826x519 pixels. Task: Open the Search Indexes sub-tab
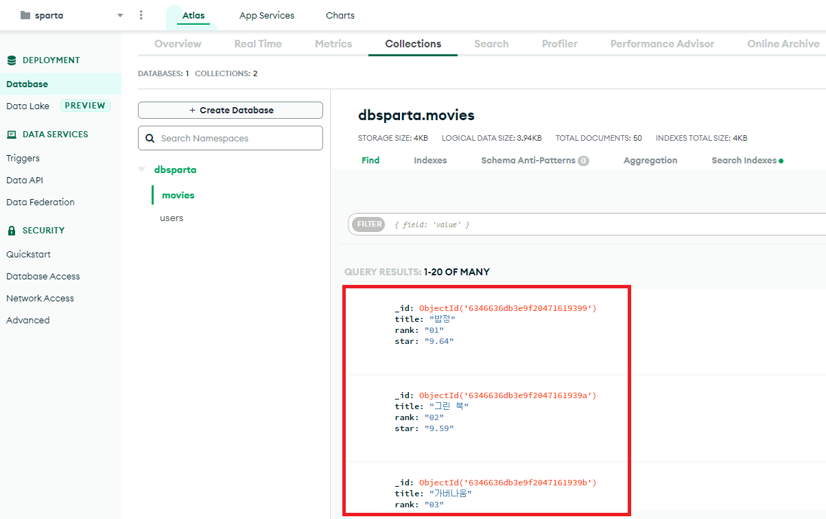(x=747, y=160)
